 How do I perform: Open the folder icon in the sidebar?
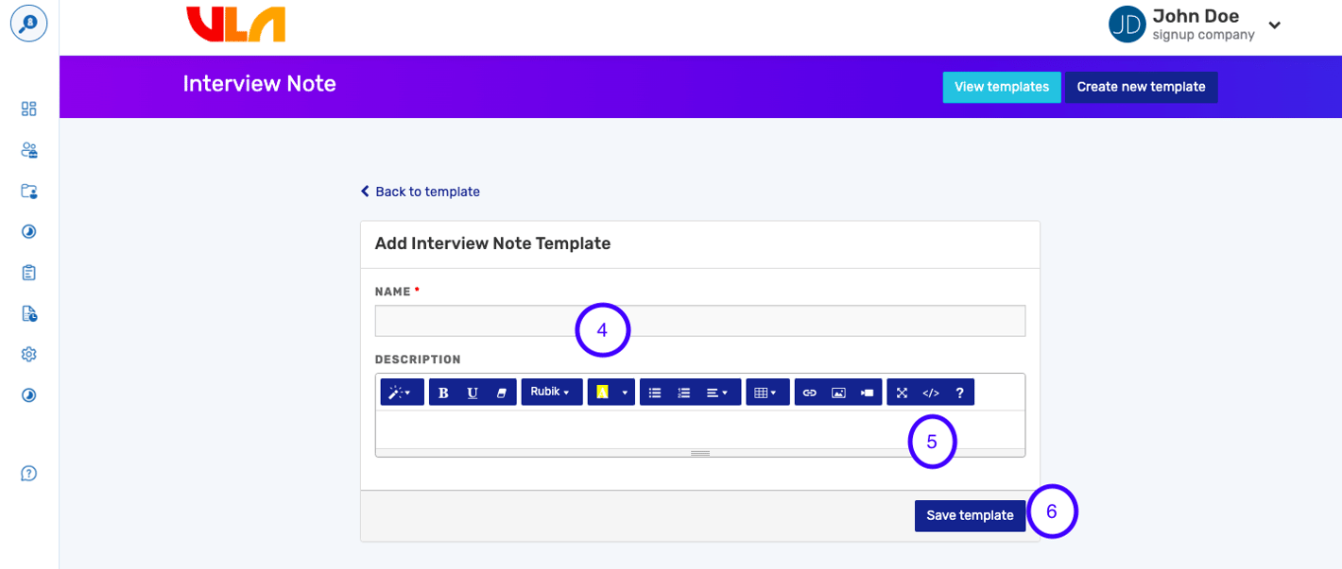(29, 191)
